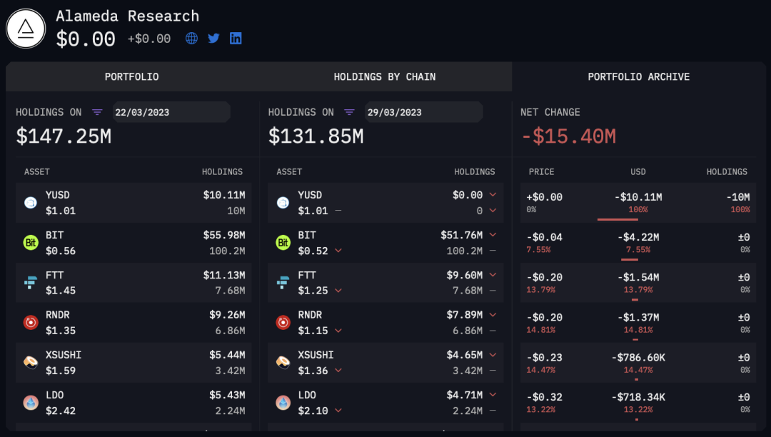Select the PORTFOLIO tab

(x=131, y=76)
